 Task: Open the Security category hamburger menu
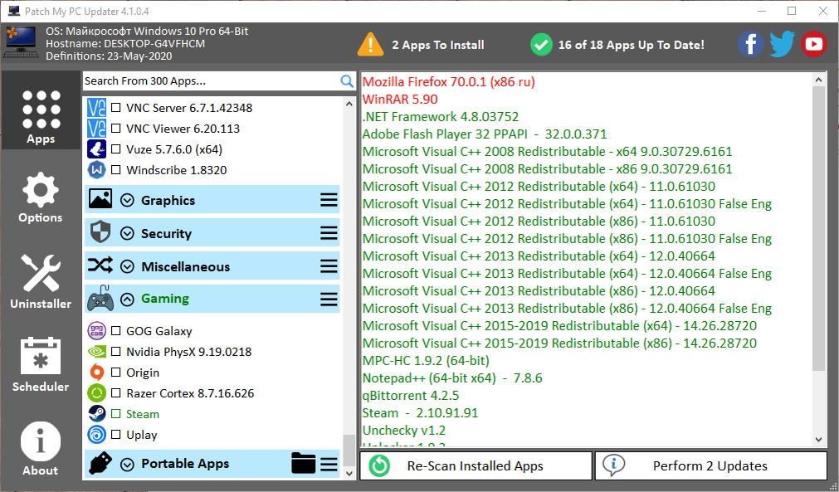[329, 233]
